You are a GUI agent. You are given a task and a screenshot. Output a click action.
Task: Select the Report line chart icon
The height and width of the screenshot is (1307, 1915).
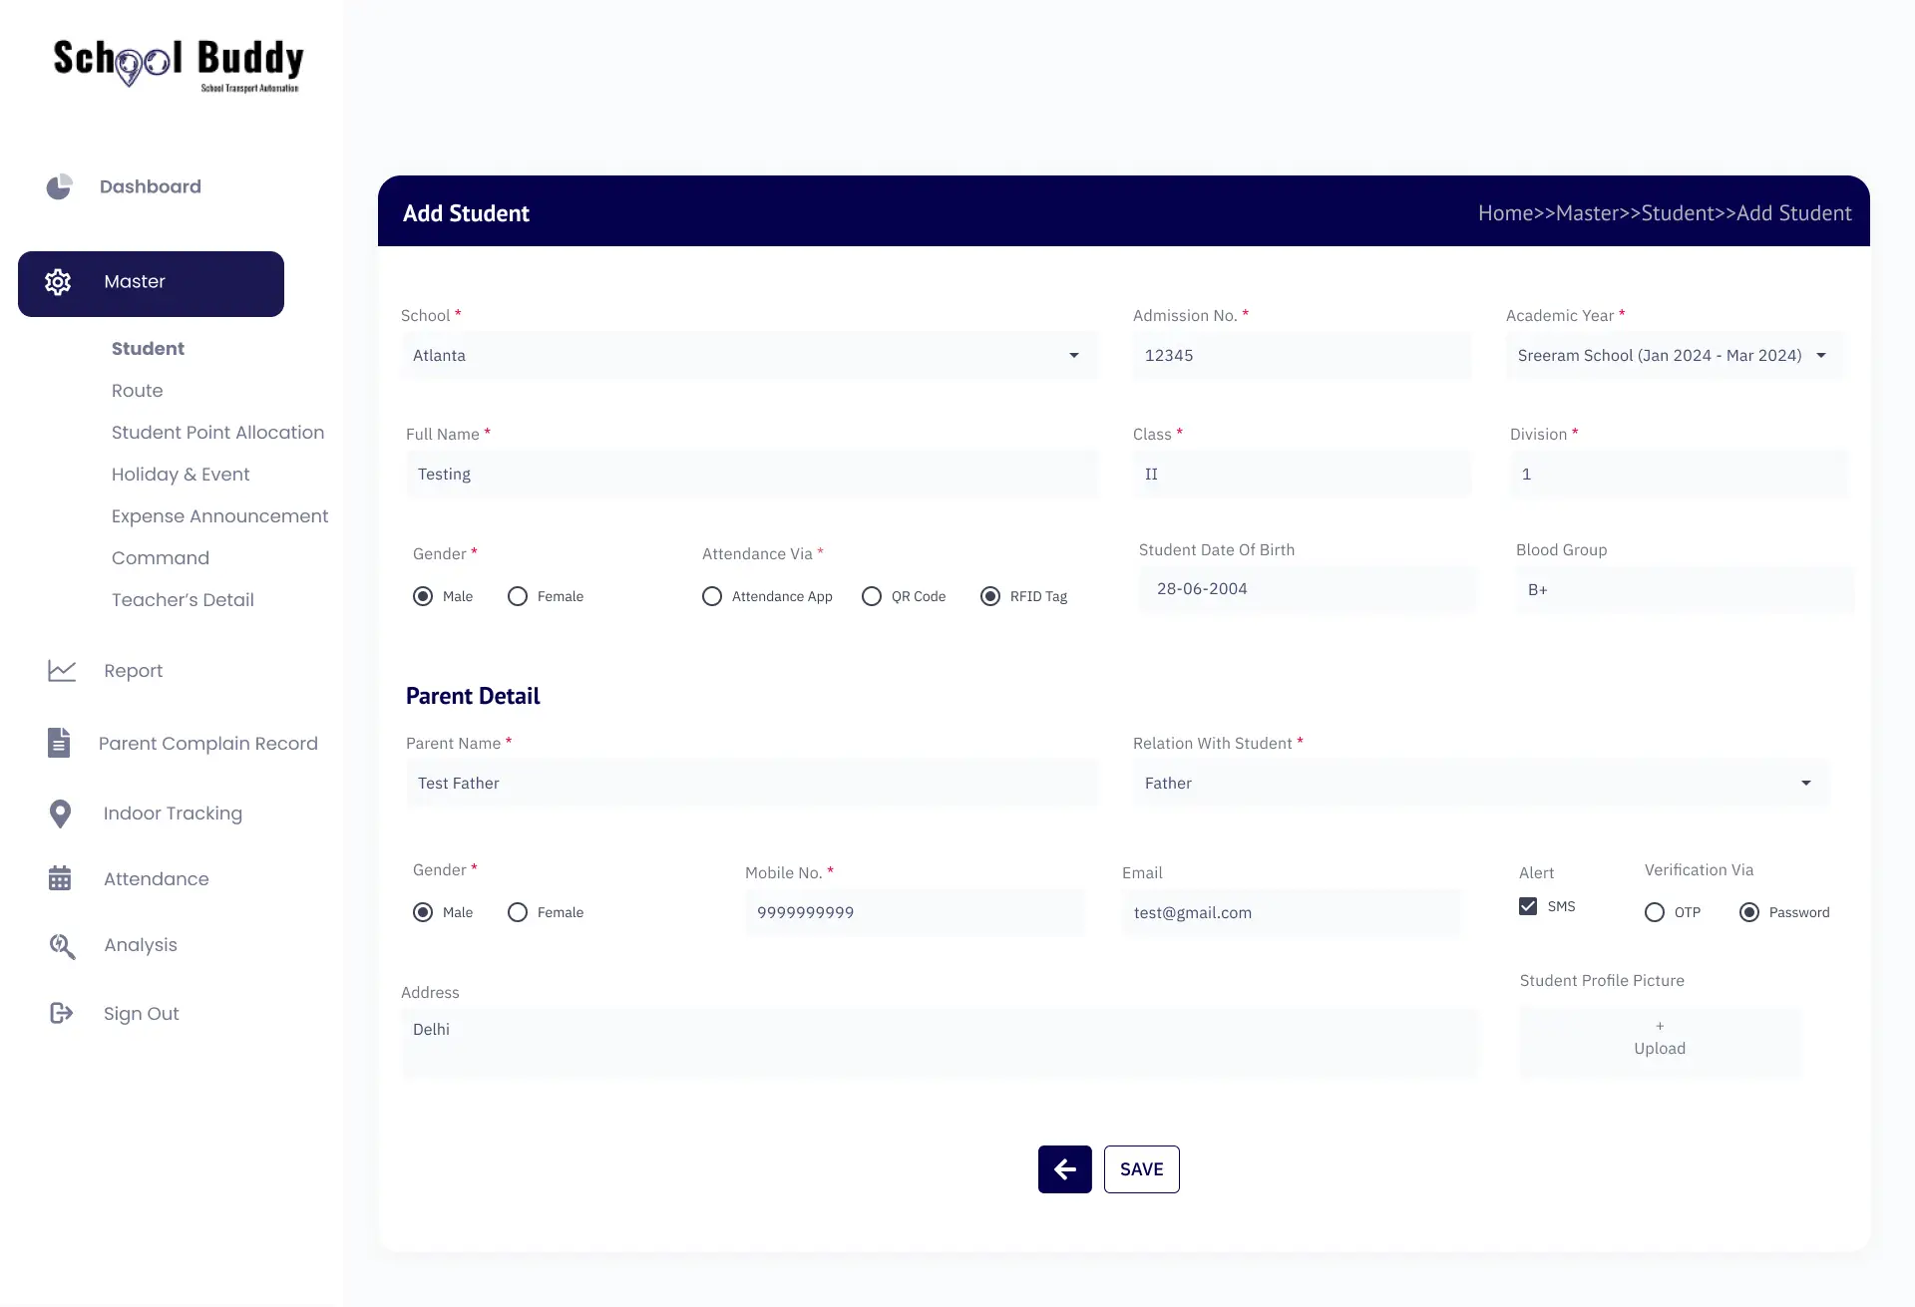pyautogui.click(x=62, y=670)
